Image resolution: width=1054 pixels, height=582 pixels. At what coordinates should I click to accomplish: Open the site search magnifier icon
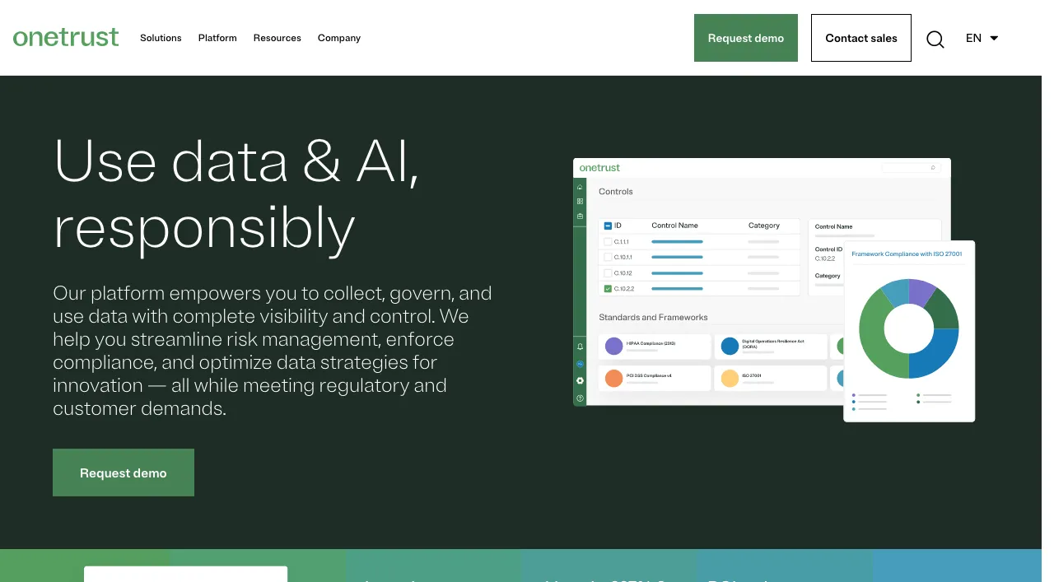point(935,39)
